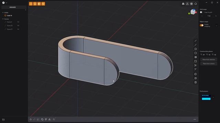Viewport: 220px width, 123px height.
Task: Toggle control-point selection mode, first orange button
Action: click(31, 4)
